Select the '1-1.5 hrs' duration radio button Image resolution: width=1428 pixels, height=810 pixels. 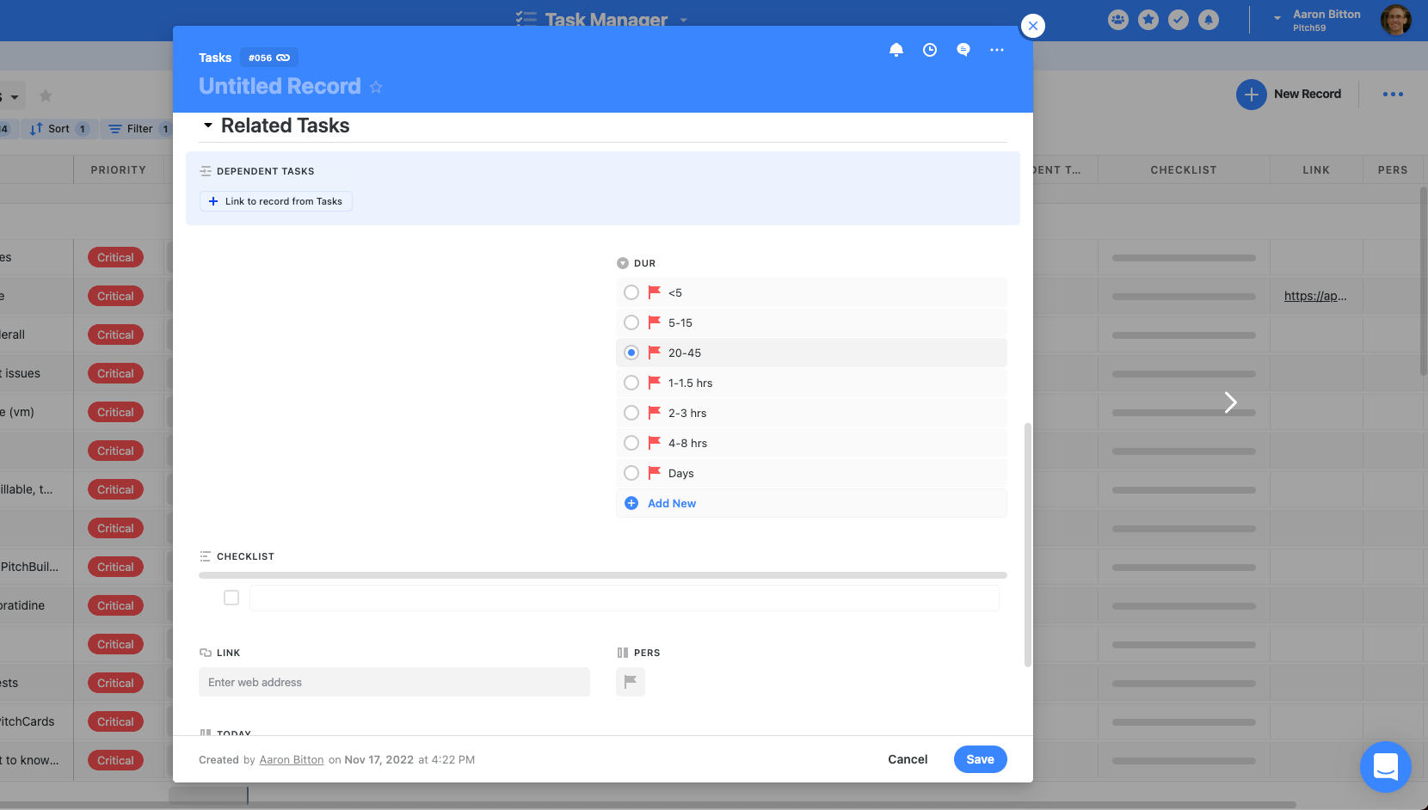(631, 383)
